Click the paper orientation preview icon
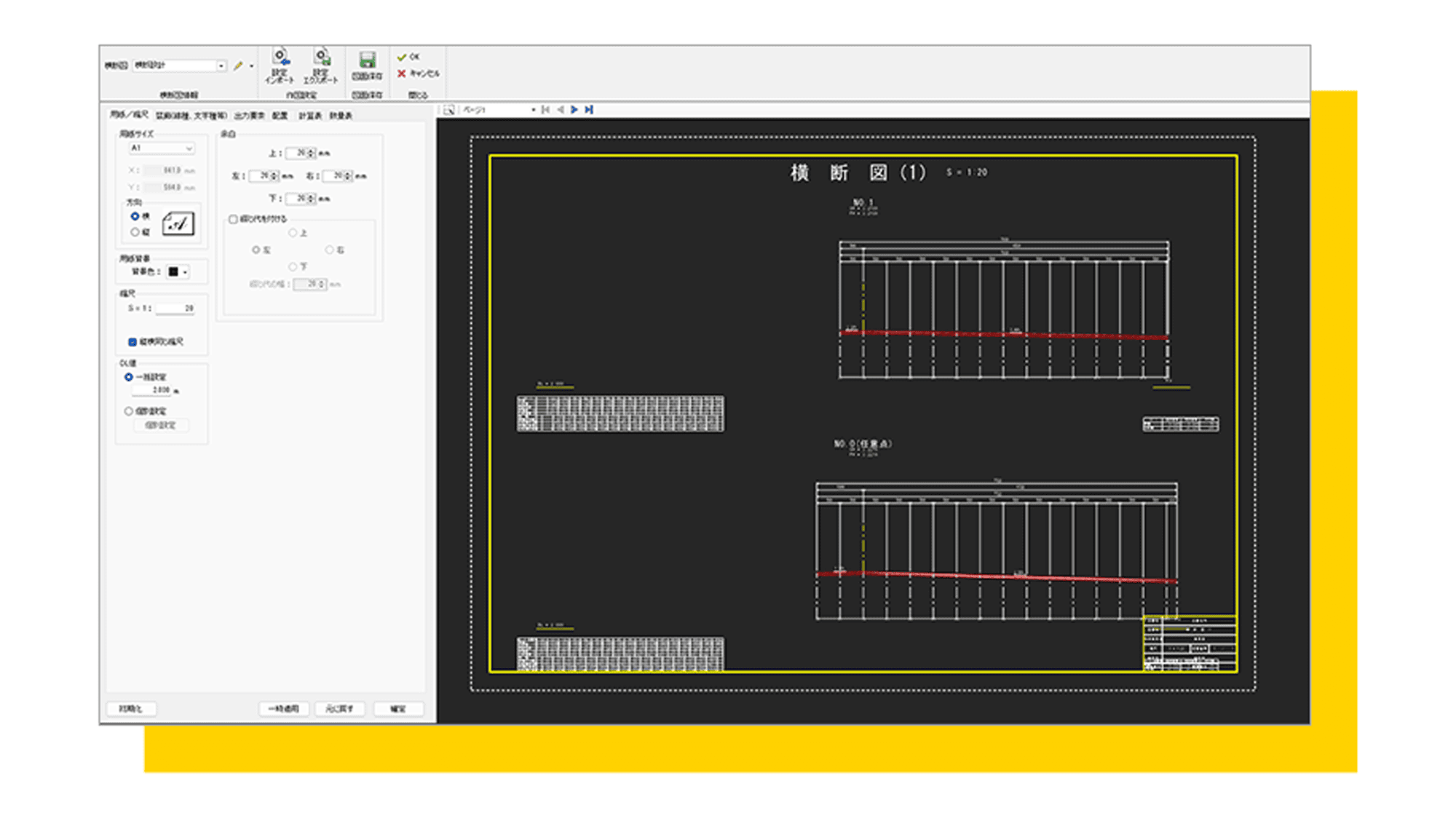The height and width of the screenshot is (818, 1456). click(178, 223)
